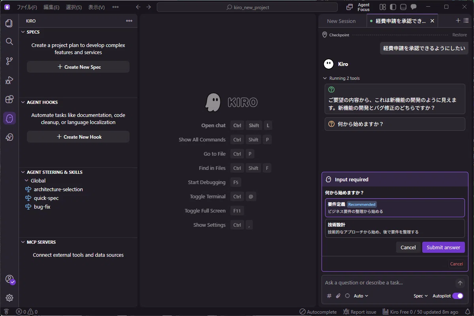The height and width of the screenshot is (316, 474).
Task: Open the Customize Layout icon
Action: pyautogui.click(x=382, y=7)
